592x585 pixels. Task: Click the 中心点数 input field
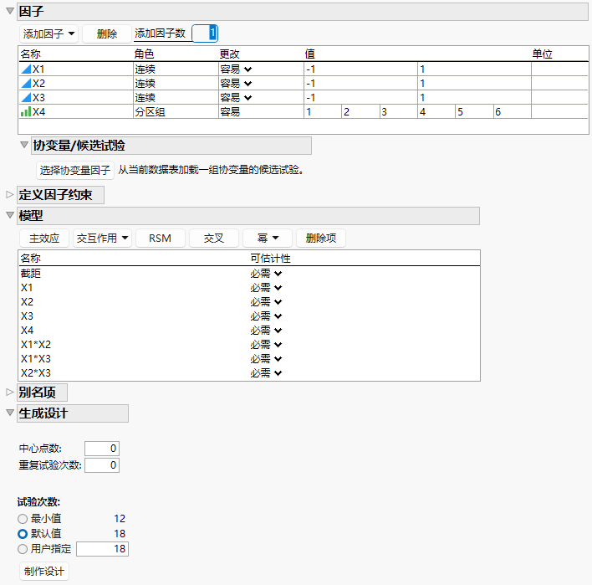coord(102,449)
